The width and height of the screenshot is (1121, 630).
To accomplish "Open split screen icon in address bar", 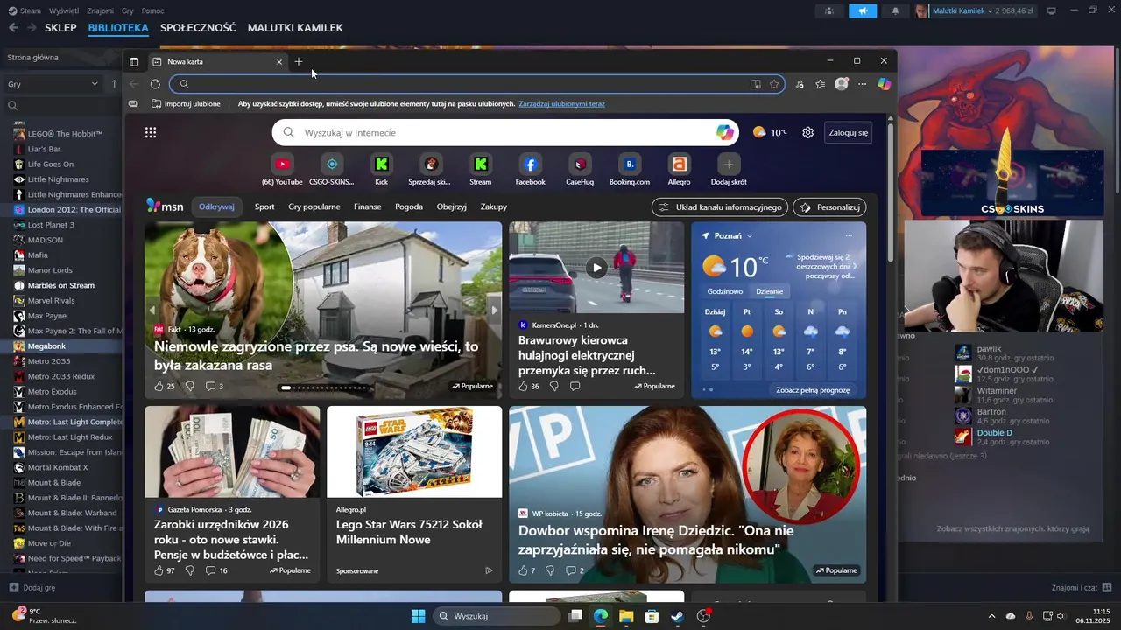I will [755, 84].
